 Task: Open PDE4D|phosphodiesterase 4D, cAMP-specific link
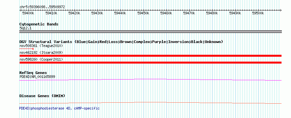pyautogui.click(x=60, y=108)
